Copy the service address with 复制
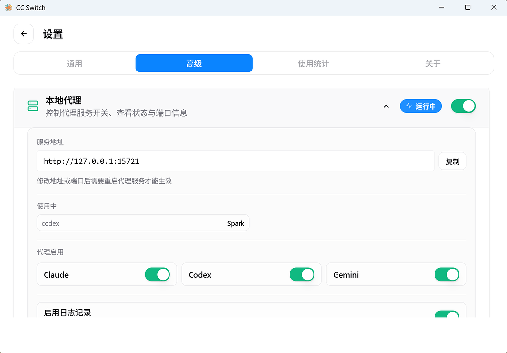Viewport: 507px width, 353px height. tap(452, 161)
